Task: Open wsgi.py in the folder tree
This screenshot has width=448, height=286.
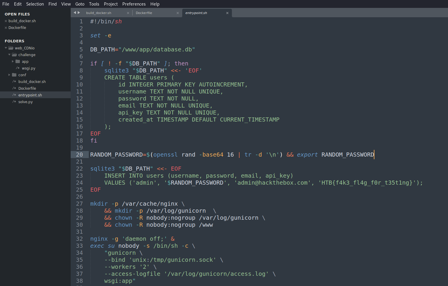Action: [x=28, y=68]
